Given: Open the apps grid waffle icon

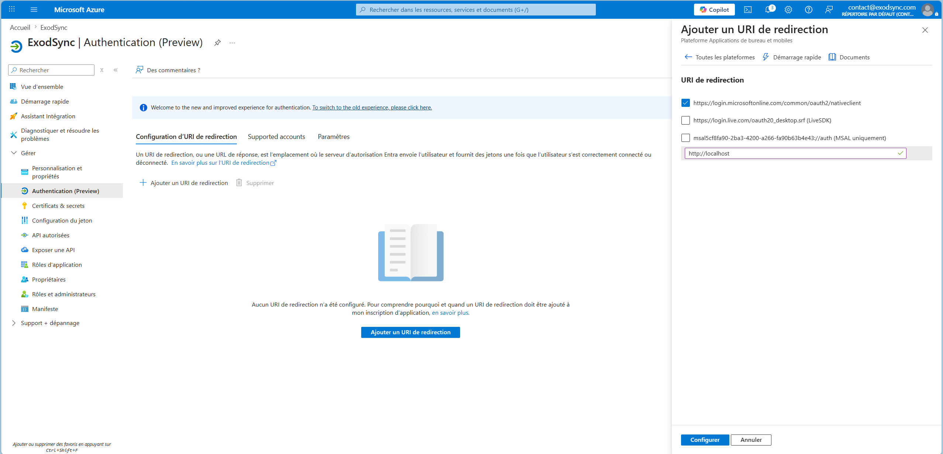Looking at the screenshot, I should [12, 9].
